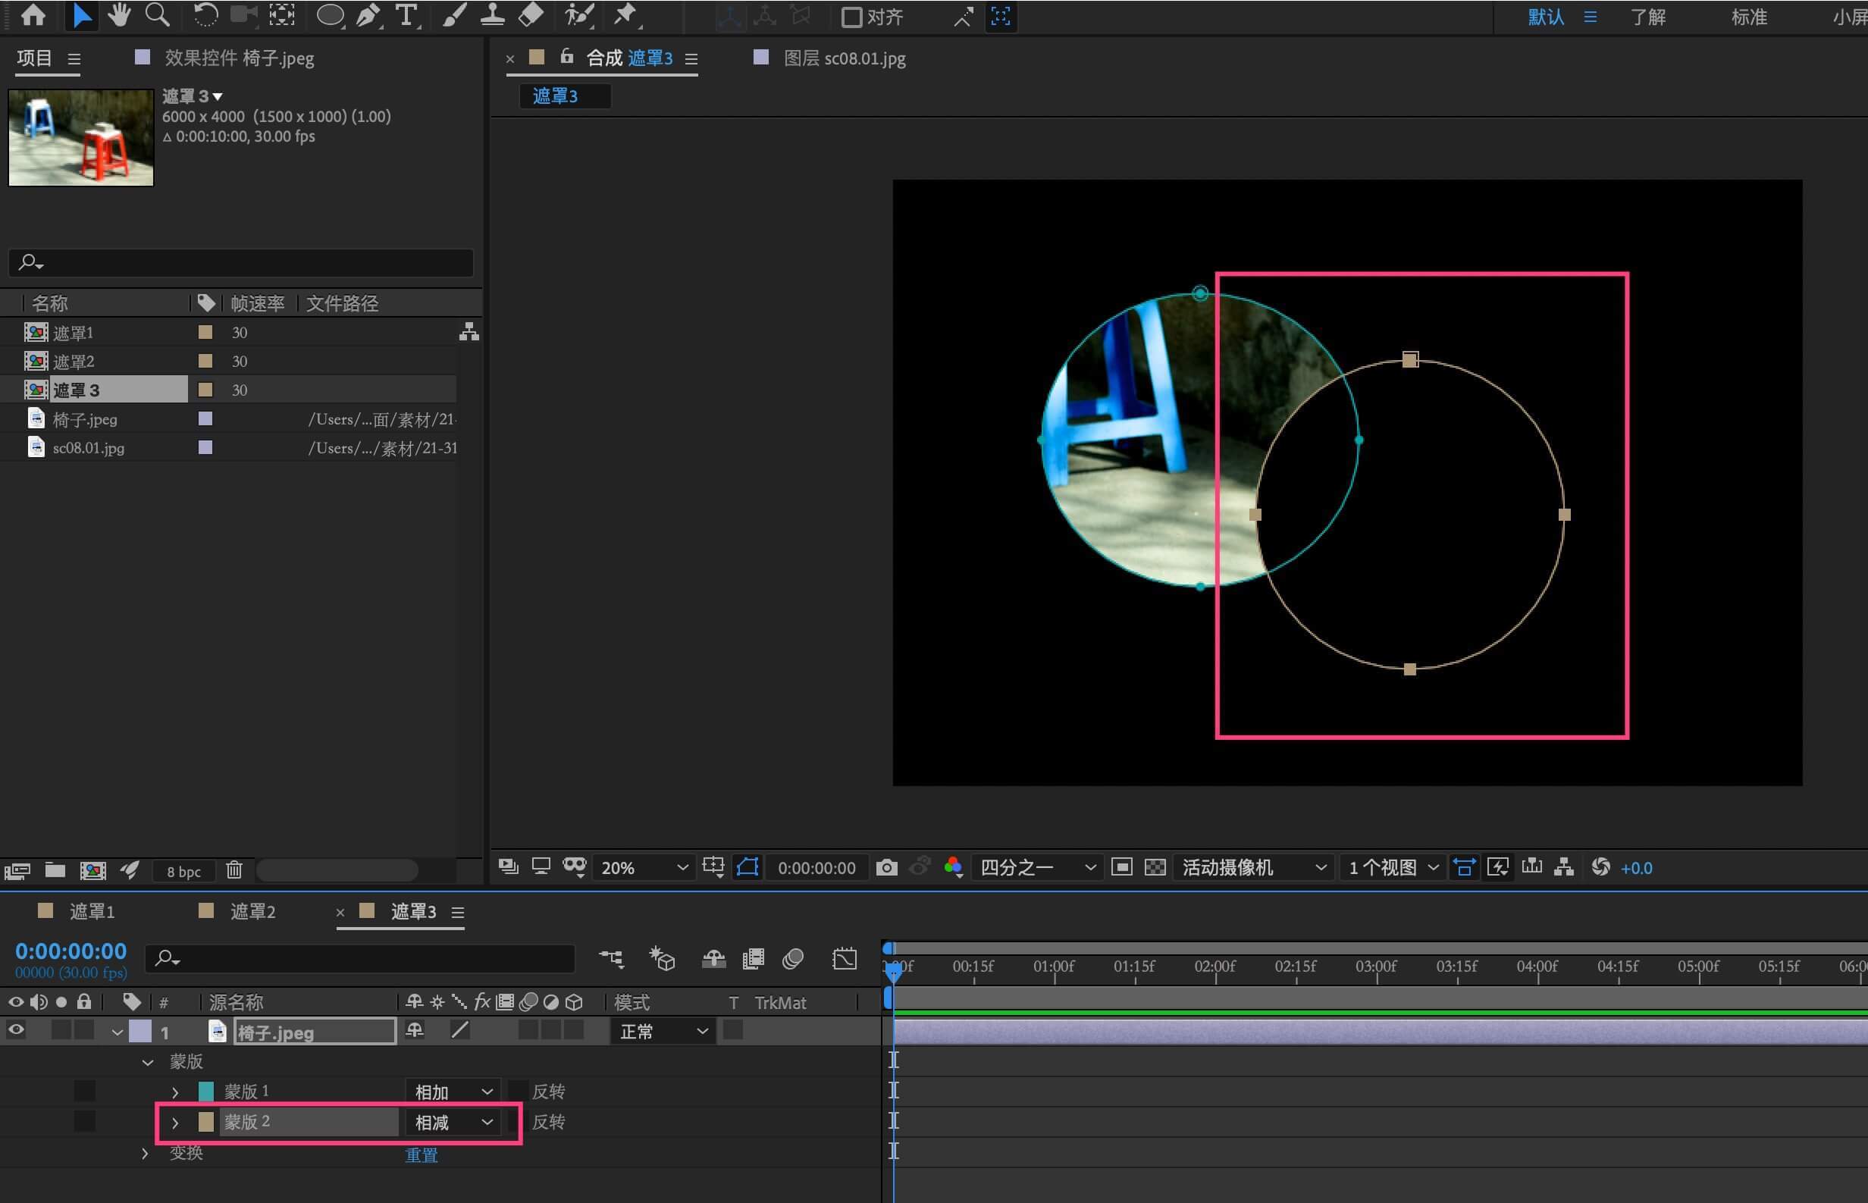The width and height of the screenshot is (1868, 1203).
Task: Click the 重置 transform reset link
Action: 421,1154
